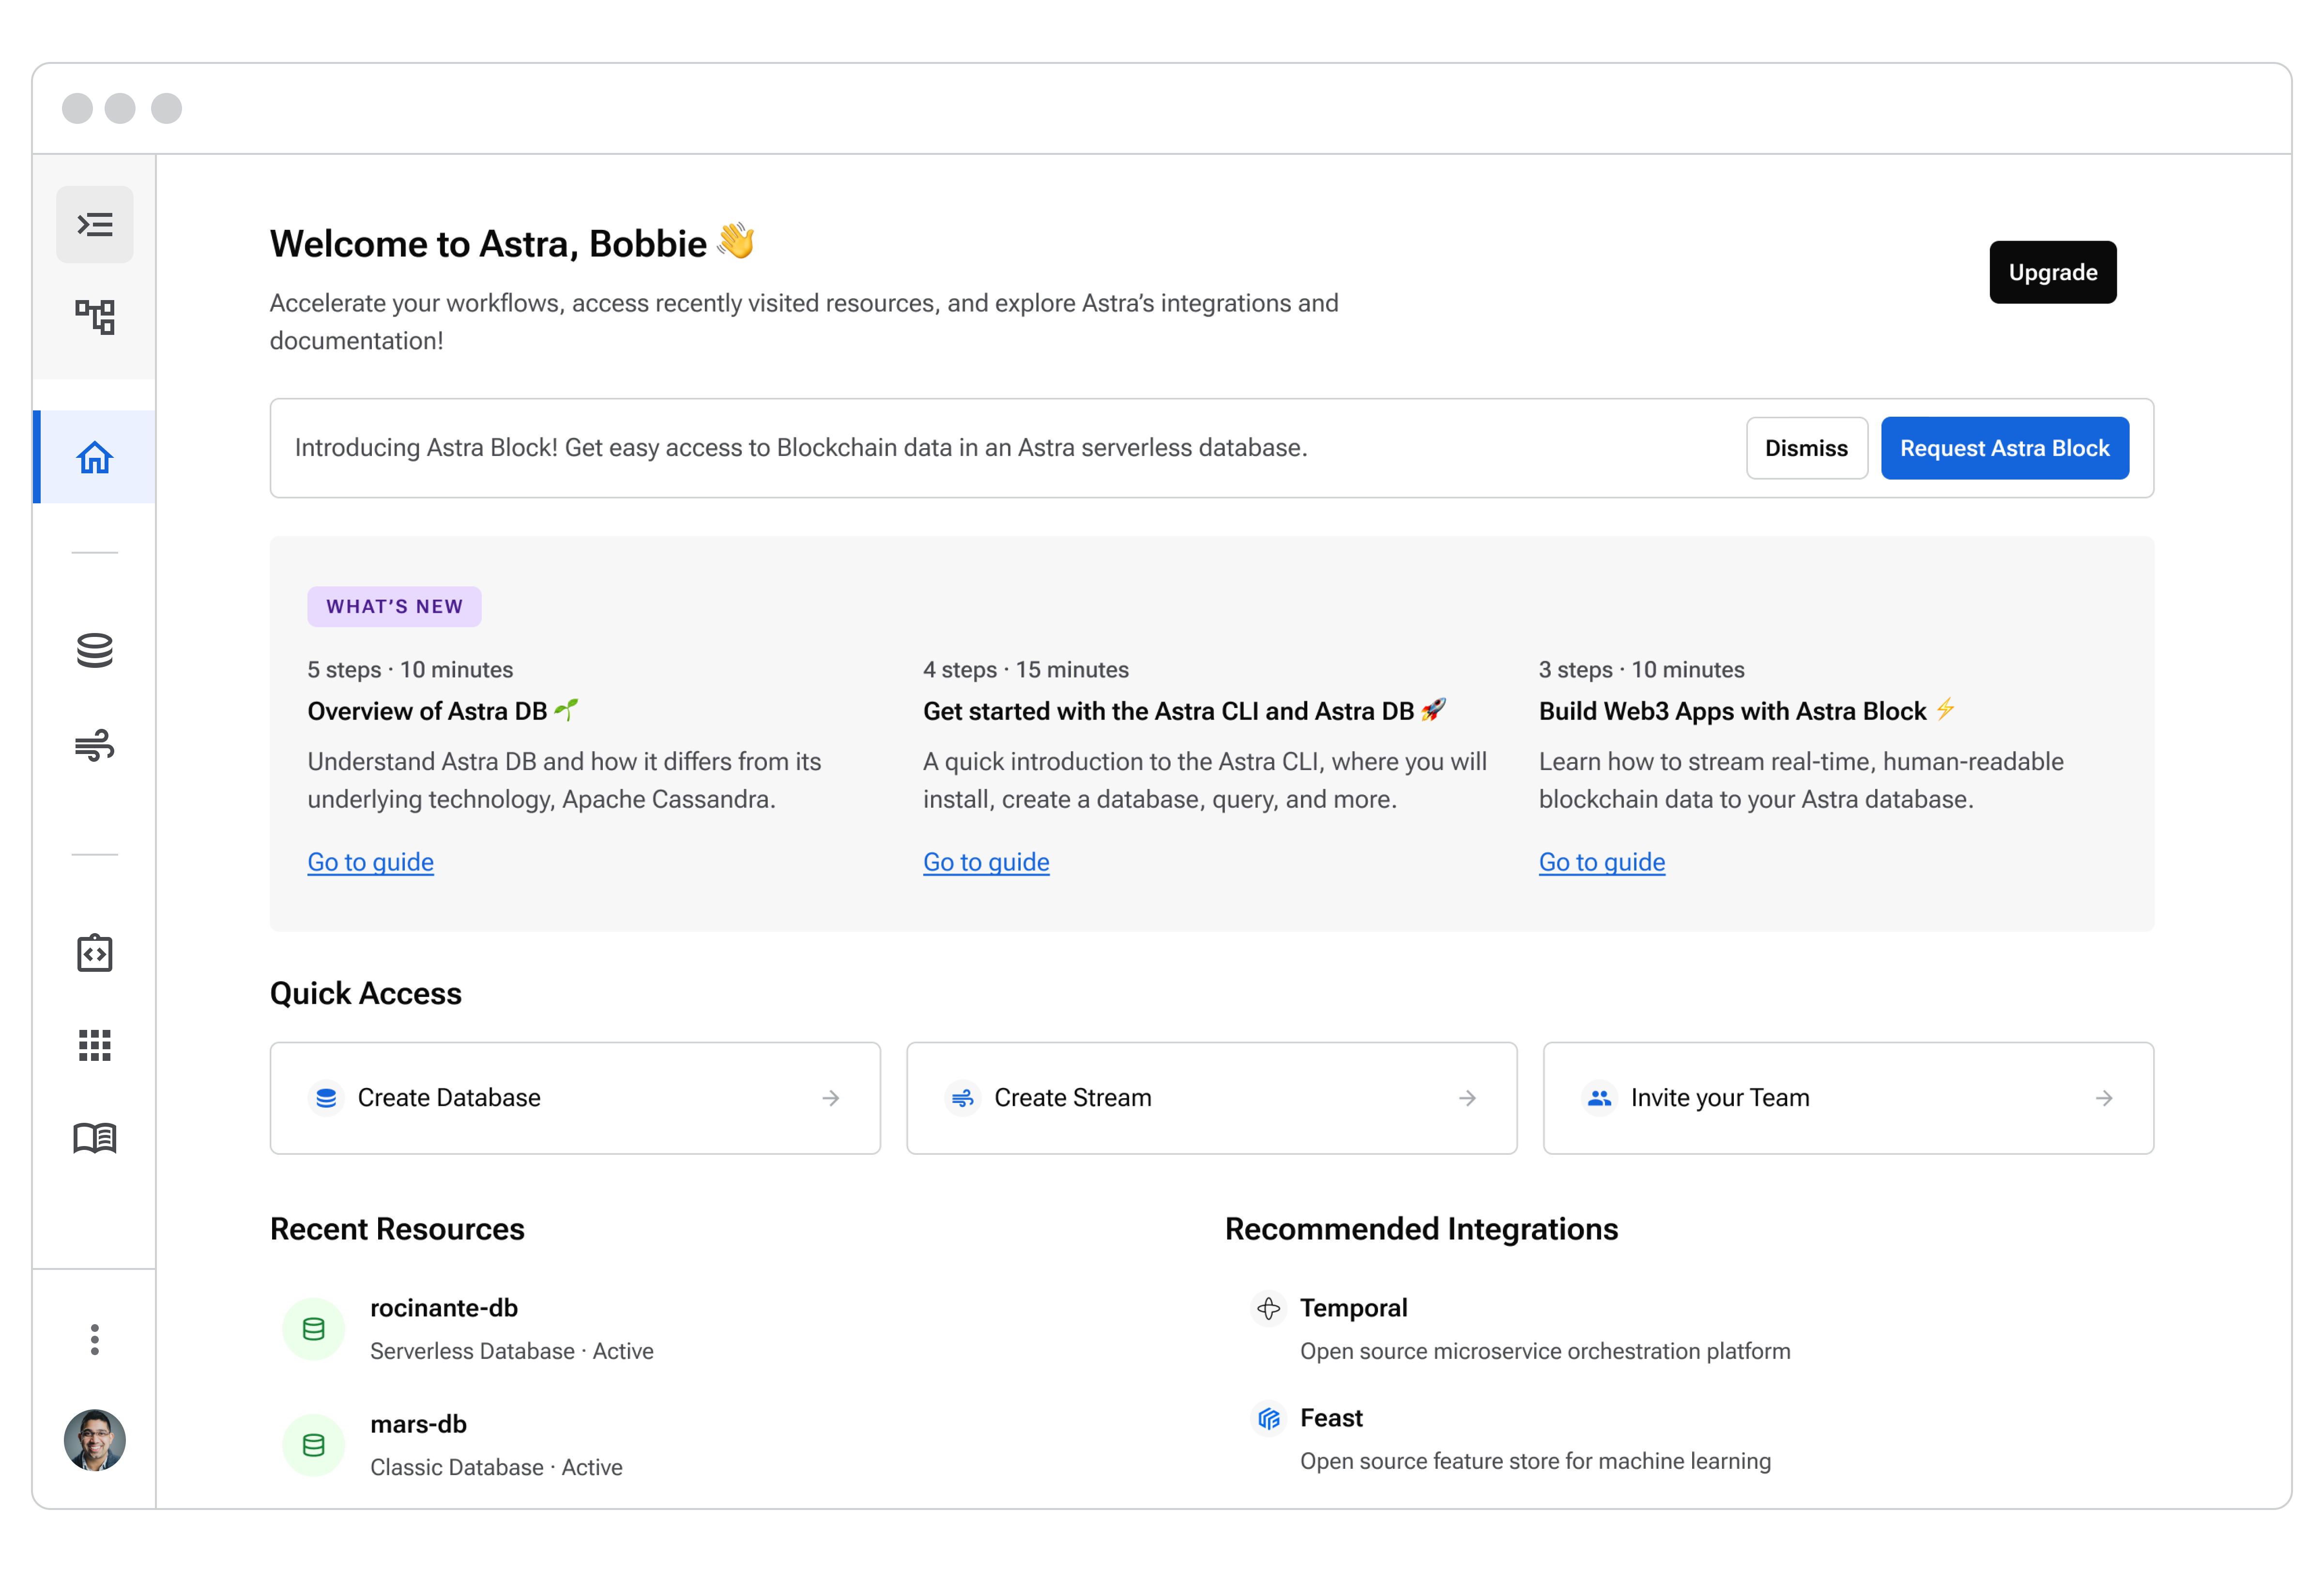Select the Home icon in sidebar

(94, 458)
